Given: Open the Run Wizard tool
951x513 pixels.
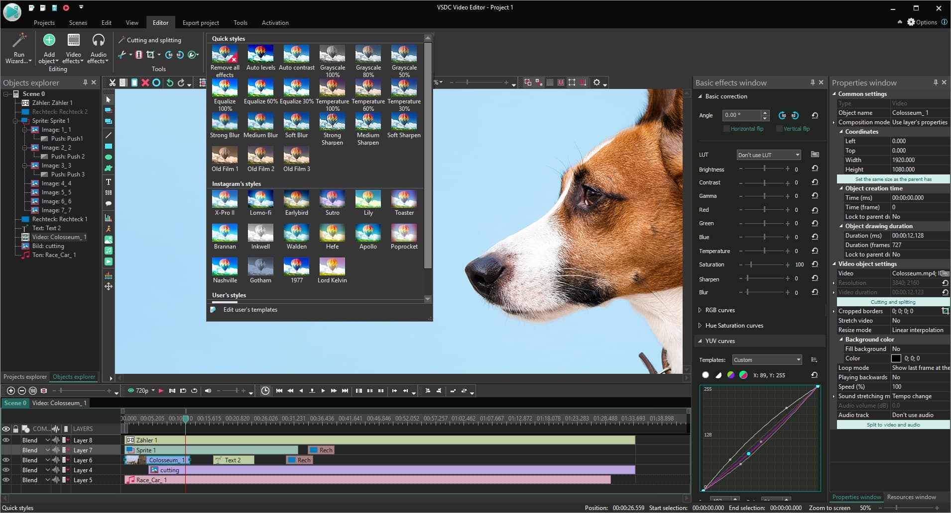Looking at the screenshot, I should point(19,48).
